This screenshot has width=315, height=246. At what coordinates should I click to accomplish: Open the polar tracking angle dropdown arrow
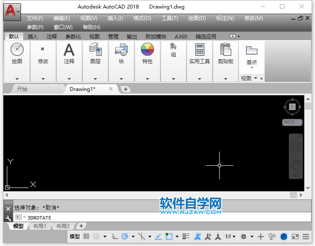click(133, 237)
